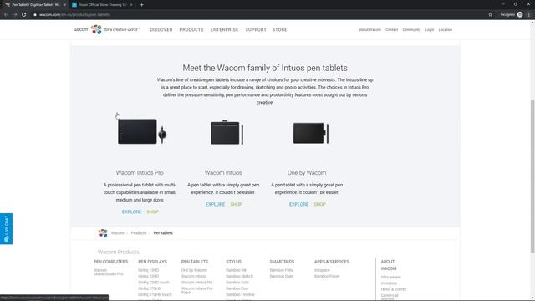Viewport: 535px width, 301px height.
Task: Open the Incognito profile icon
Action: [520, 15]
